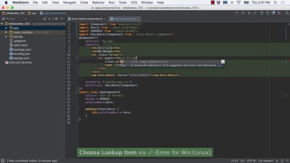290x163 pixels.
Task: Click Hector inspector icon in status bar
Action: click(282, 161)
